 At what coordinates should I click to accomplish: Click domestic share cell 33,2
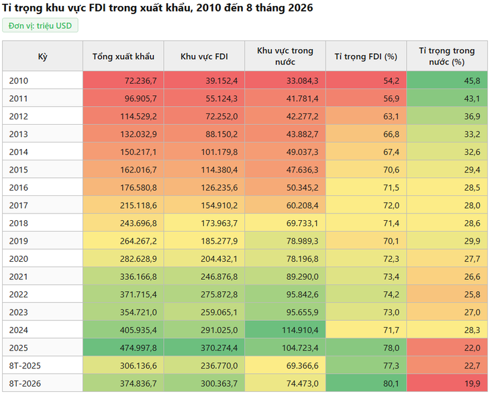(447, 134)
